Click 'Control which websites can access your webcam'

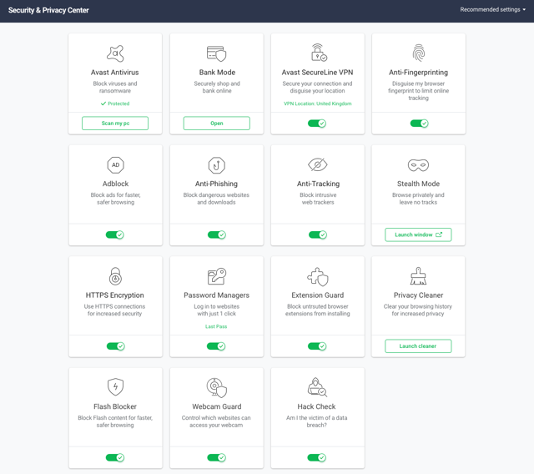click(216, 421)
